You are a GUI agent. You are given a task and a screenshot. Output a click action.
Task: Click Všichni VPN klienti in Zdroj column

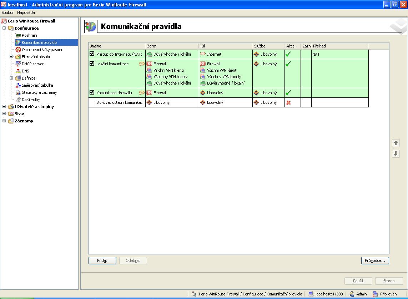coord(168,70)
